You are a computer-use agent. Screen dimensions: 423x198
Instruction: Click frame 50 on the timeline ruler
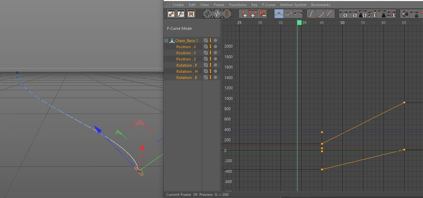coord(342,23)
